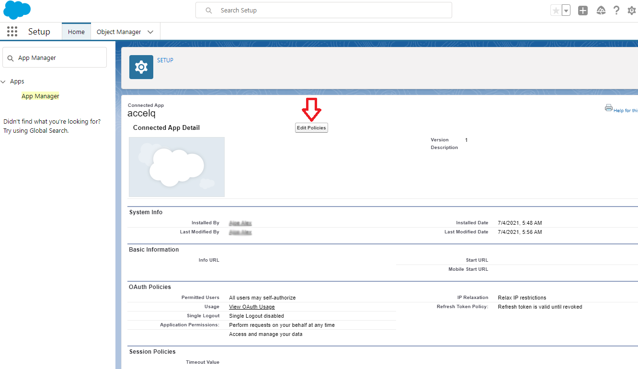Image resolution: width=638 pixels, height=369 pixels.
Task: Click 'Access and manage your data' text
Action: coord(266,334)
